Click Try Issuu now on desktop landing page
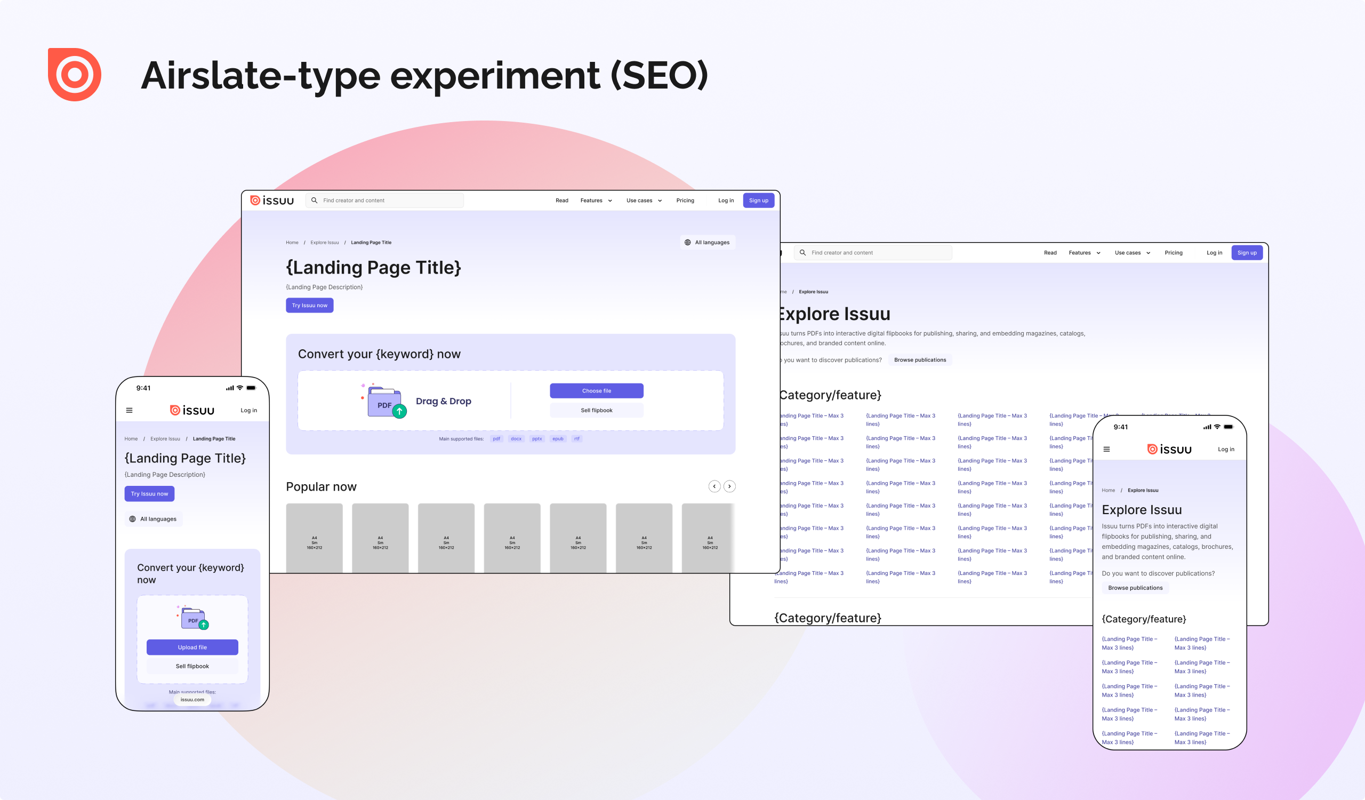The image size is (1365, 800). coord(310,306)
